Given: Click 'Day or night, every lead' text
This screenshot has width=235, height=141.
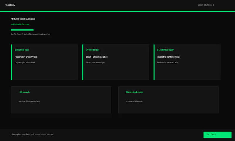Looking at the screenshot, I should pyautogui.click(x=25, y=62).
